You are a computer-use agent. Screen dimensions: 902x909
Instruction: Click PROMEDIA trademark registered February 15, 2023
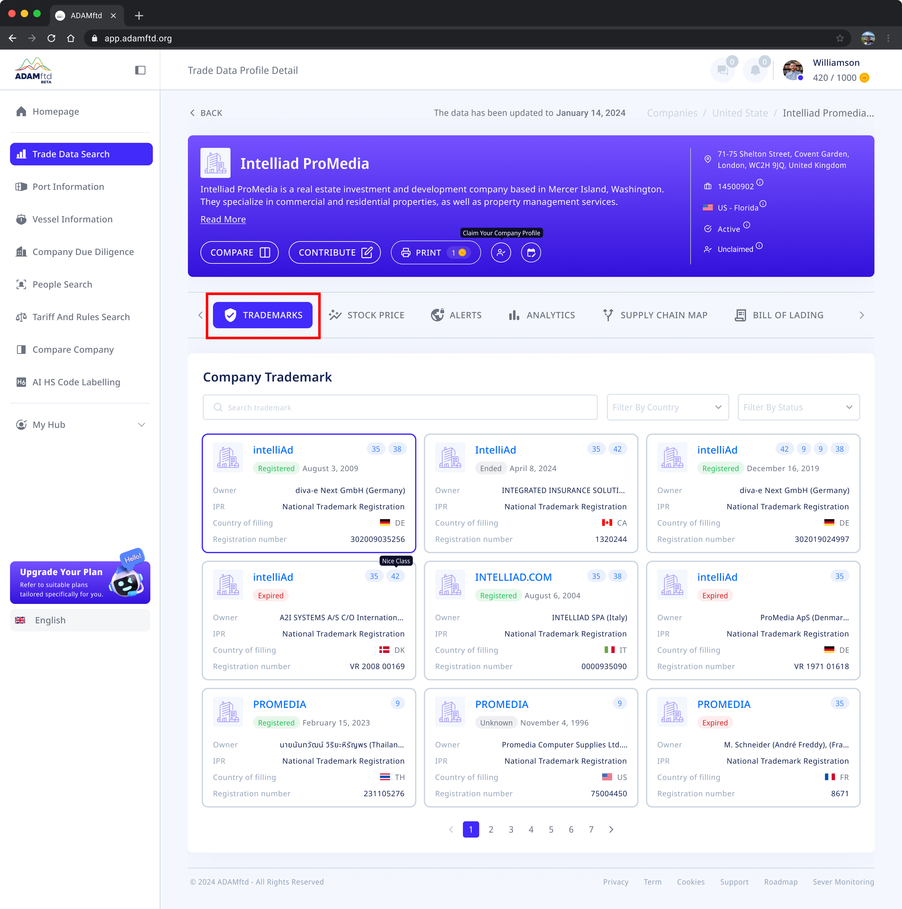309,747
